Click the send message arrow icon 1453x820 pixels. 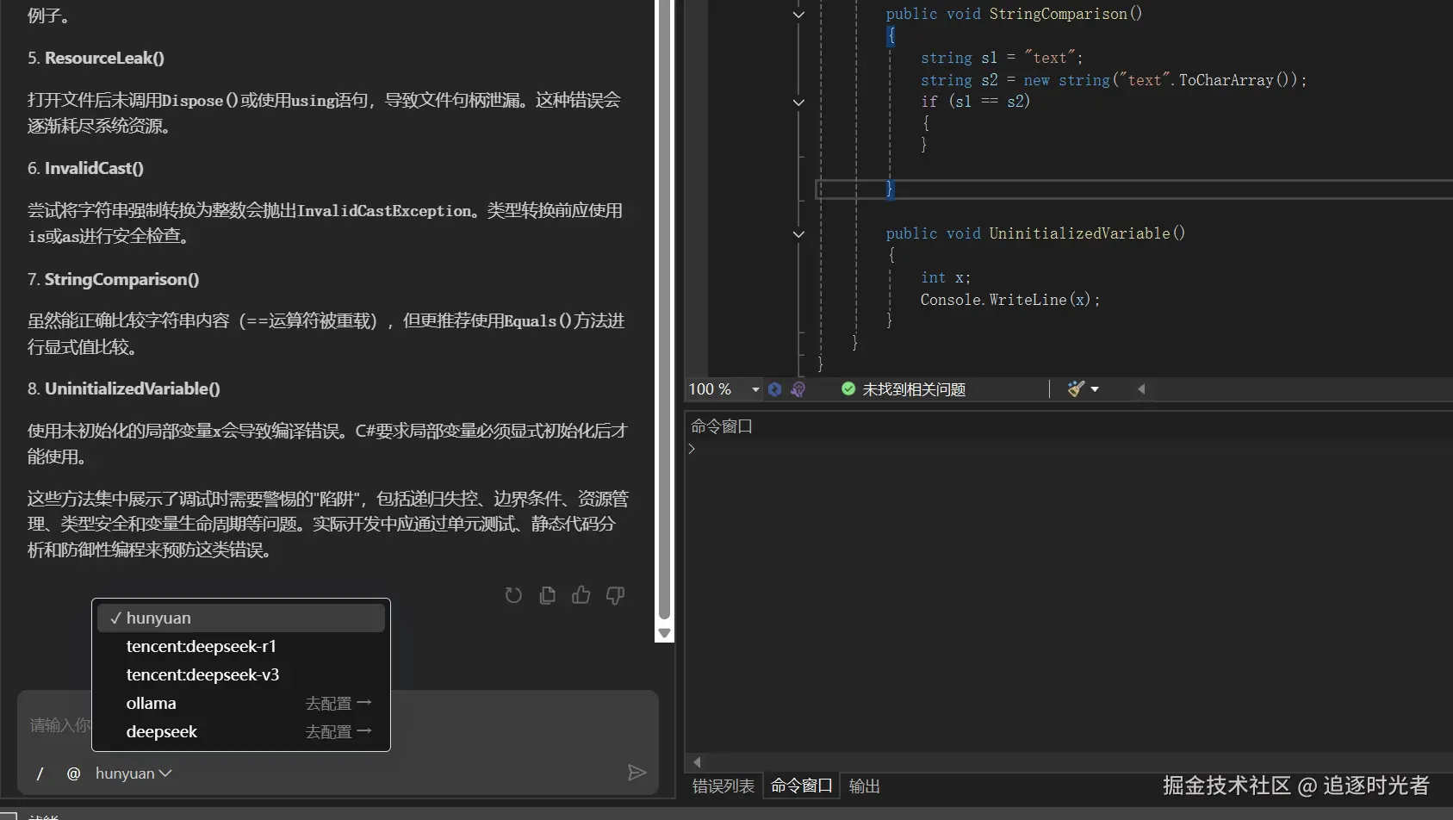[x=636, y=773]
